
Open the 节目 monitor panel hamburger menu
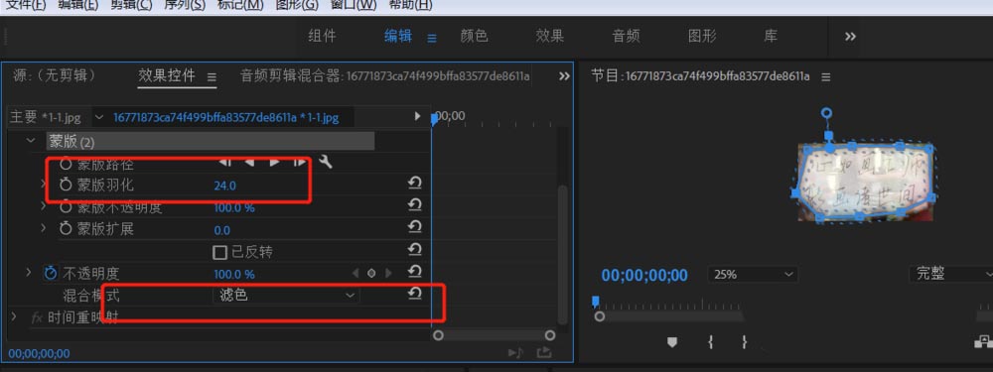(826, 77)
